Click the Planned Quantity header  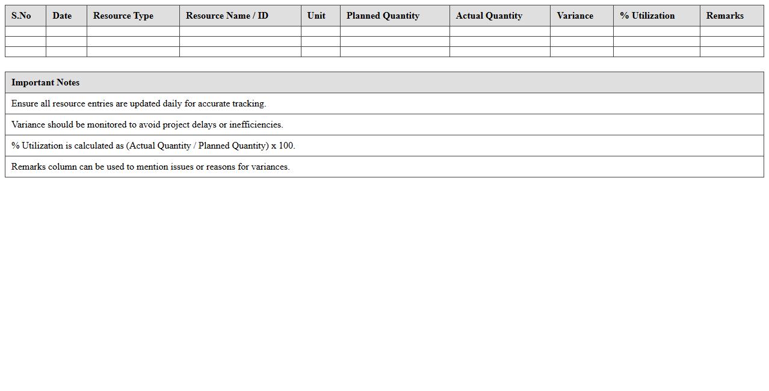(383, 16)
